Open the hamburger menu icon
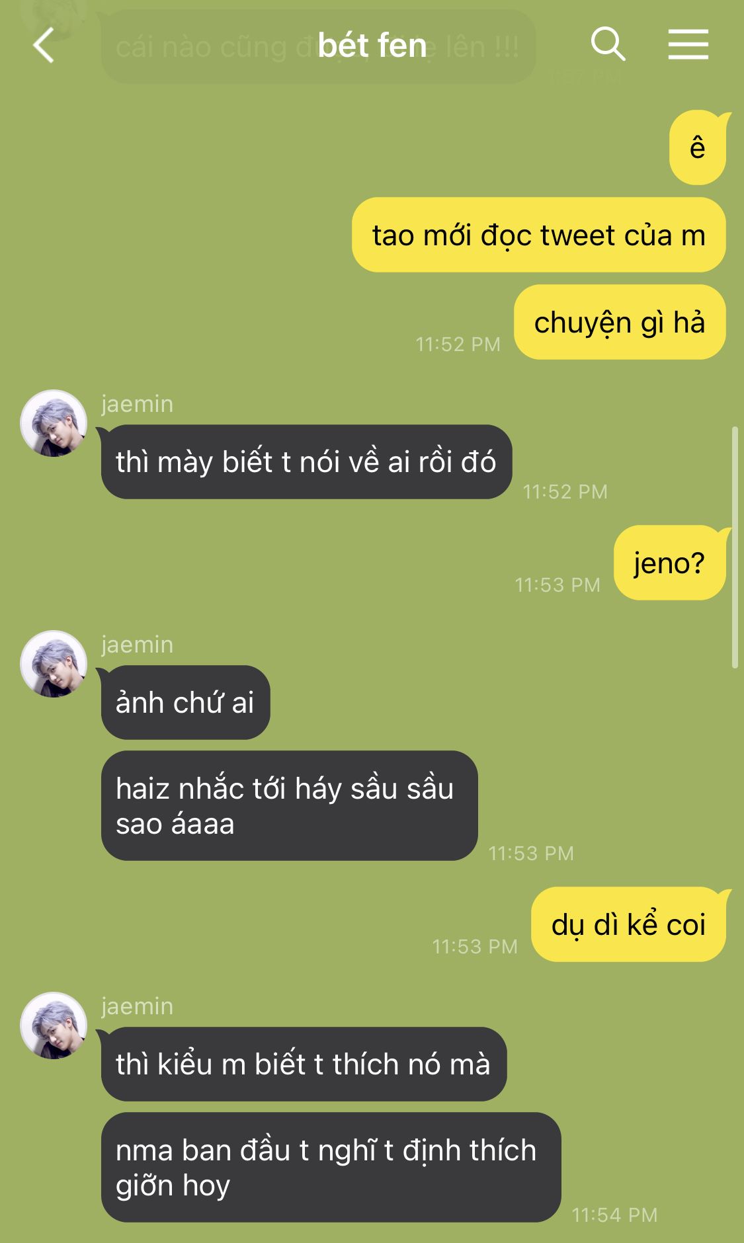This screenshot has height=1243, width=744. coord(688,44)
